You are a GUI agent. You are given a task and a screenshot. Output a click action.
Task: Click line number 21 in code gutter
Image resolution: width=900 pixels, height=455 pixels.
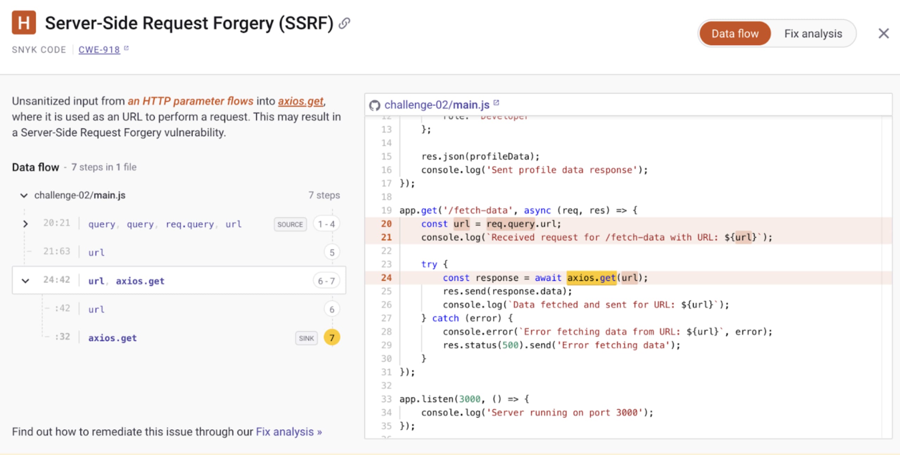click(x=386, y=237)
